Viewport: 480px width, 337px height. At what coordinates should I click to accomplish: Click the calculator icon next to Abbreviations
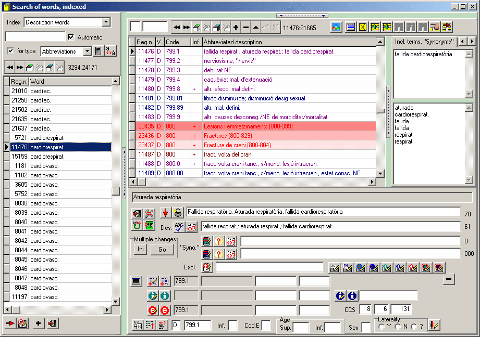click(x=97, y=51)
